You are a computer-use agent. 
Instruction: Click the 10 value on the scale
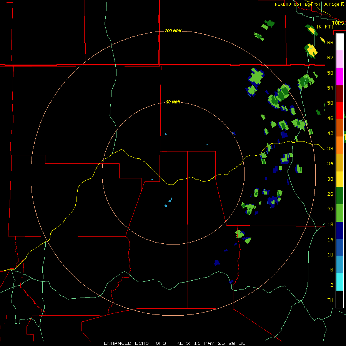click(x=330, y=255)
